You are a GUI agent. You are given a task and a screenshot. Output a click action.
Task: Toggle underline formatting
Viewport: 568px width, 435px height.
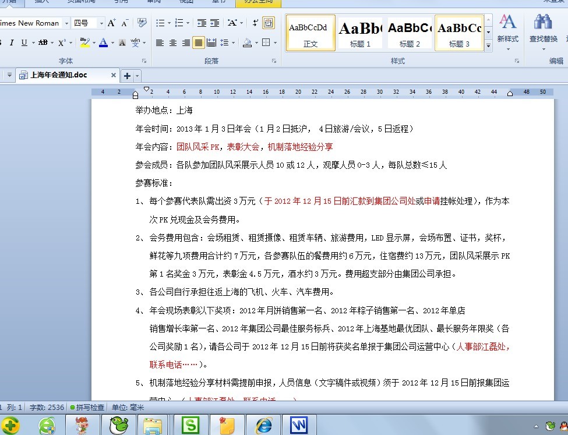(x=24, y=43)
